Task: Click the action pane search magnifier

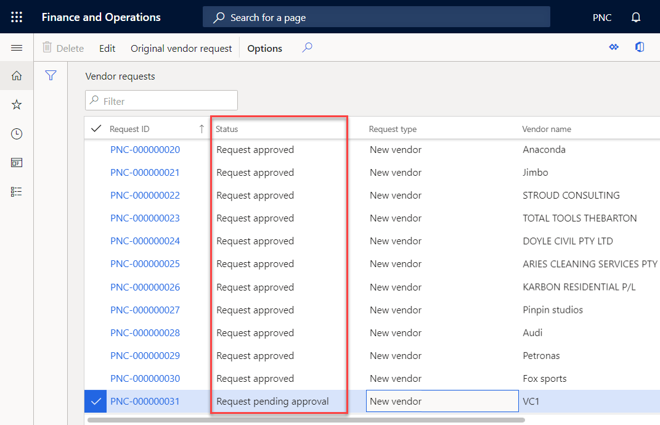Action: tap(307, 47)
